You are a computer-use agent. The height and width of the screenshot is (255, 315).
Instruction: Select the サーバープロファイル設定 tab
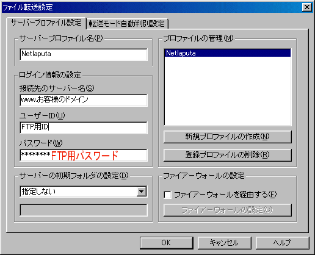pyautogui.click(x=46, y=23)
